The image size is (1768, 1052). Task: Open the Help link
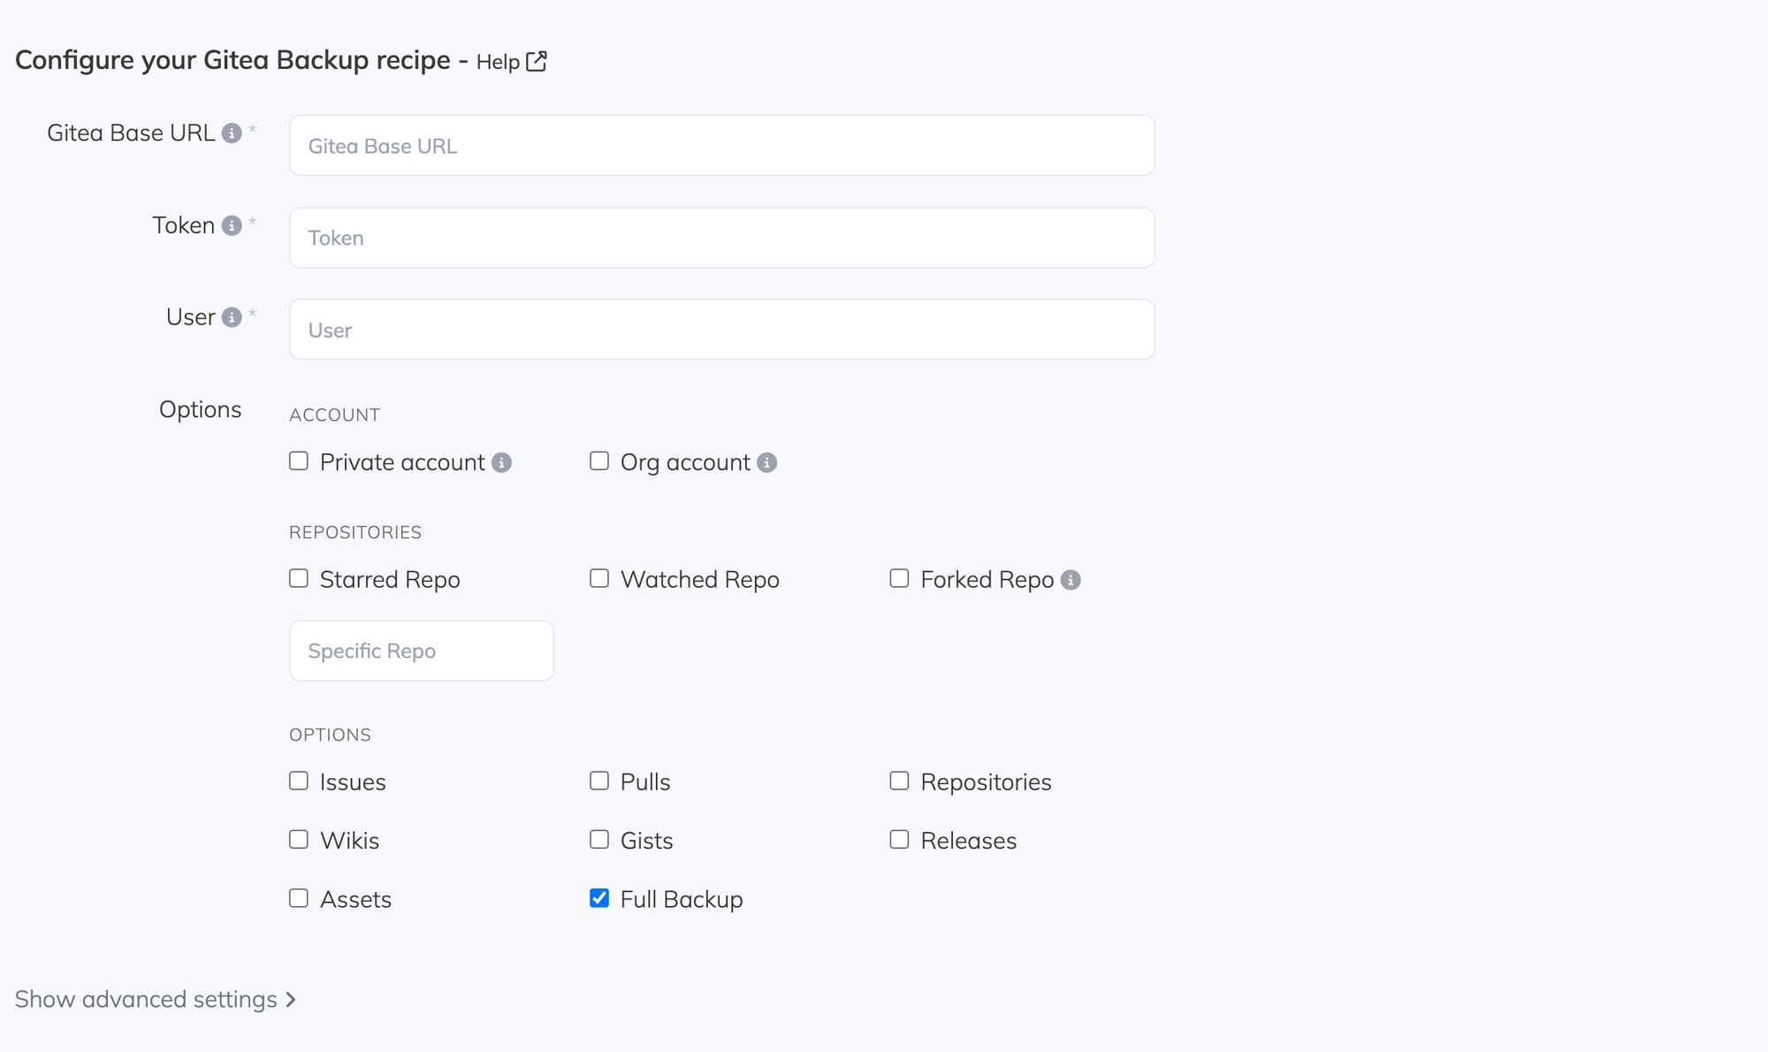498,62
